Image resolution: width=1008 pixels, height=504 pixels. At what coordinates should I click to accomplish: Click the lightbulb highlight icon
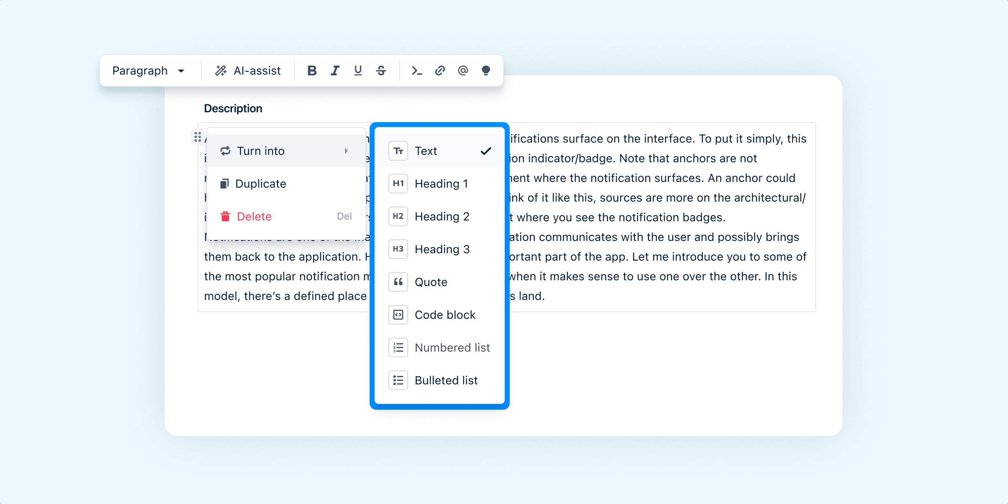pyautogui.click(x=486, y=70)
